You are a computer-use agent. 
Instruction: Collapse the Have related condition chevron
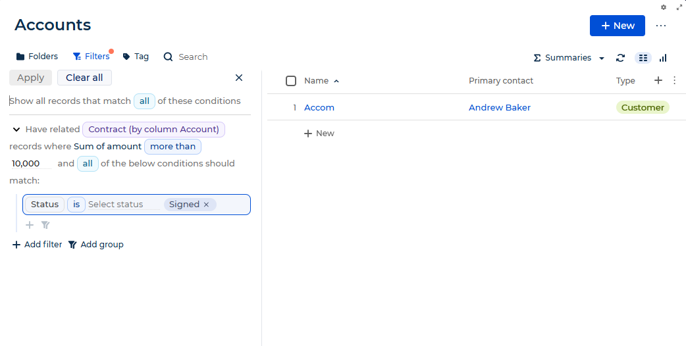[16, 130]
